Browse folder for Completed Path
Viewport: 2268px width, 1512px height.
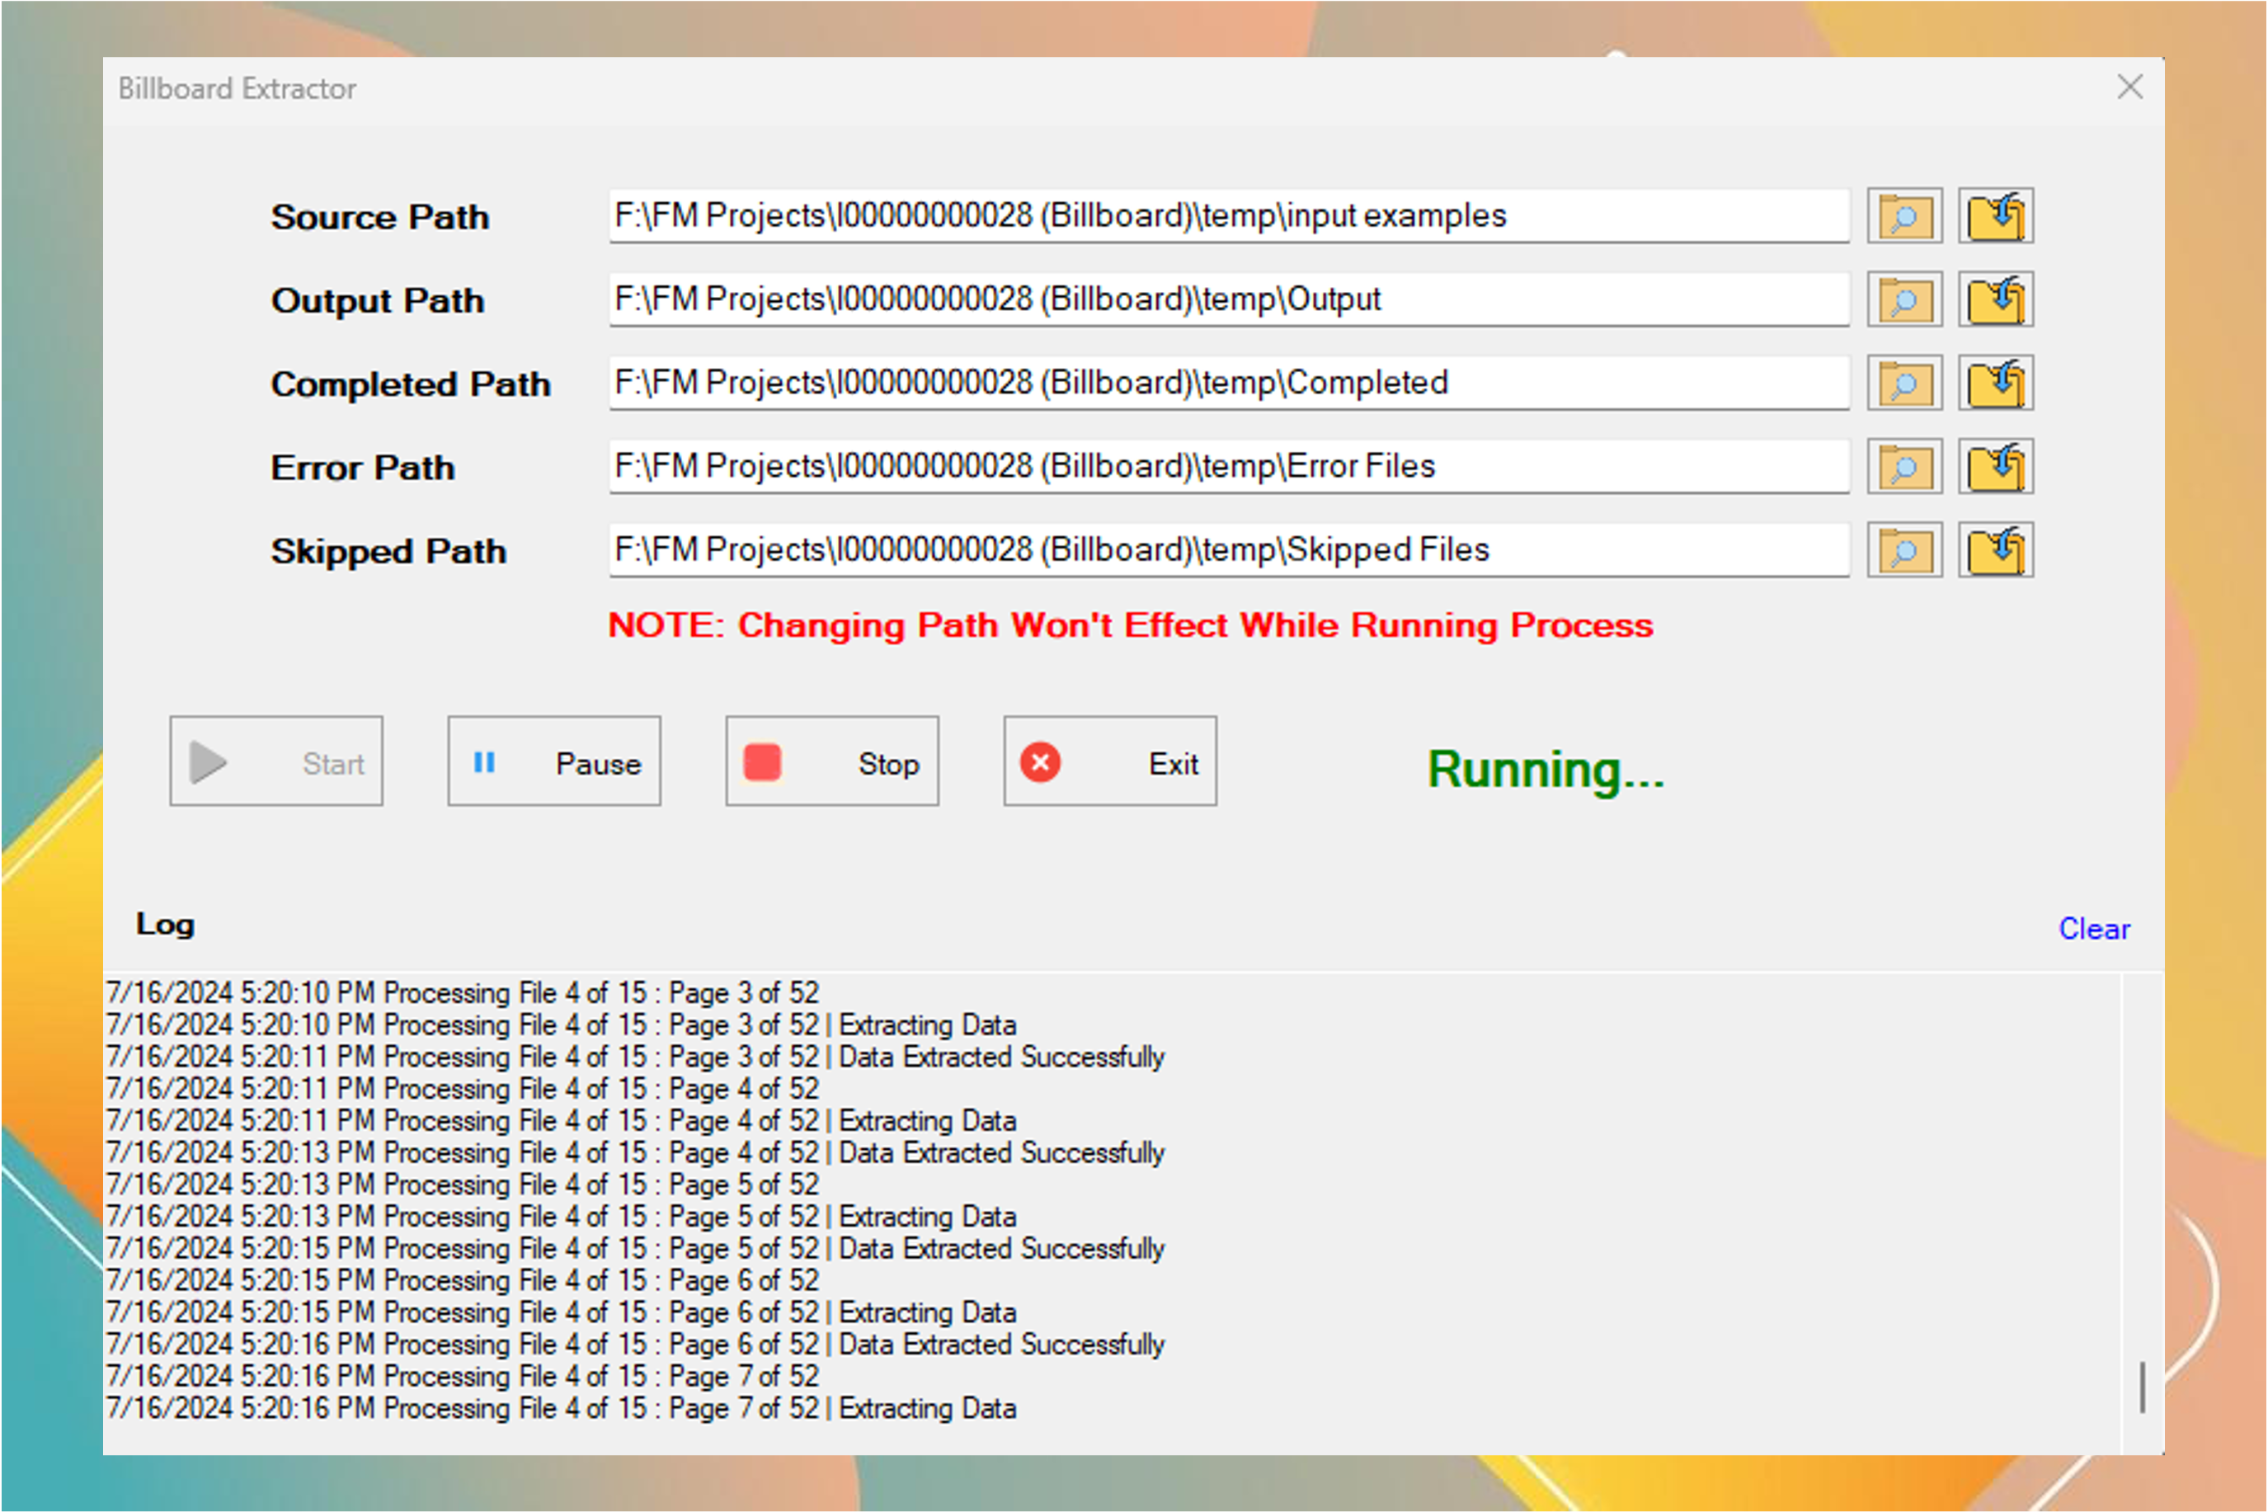coord(1903,384)
